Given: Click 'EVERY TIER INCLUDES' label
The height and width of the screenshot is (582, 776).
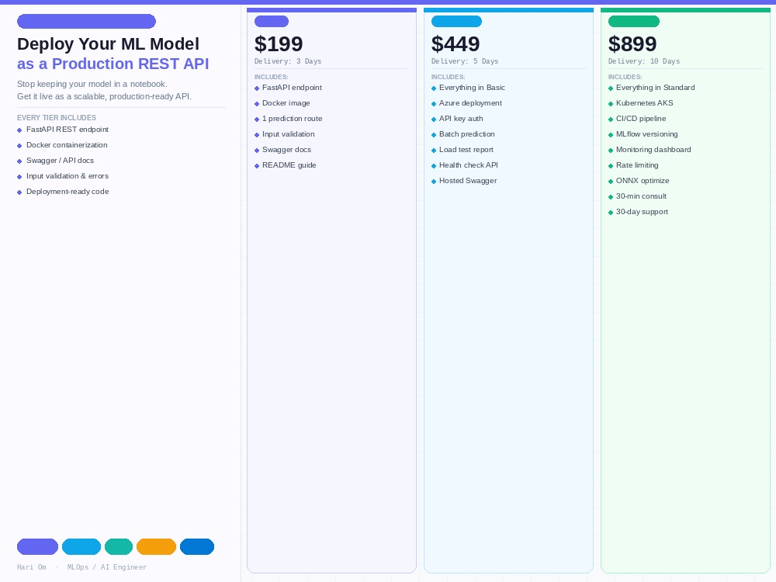Looking at the screenshot, I should pyautogui.click(x=57, y=118).
